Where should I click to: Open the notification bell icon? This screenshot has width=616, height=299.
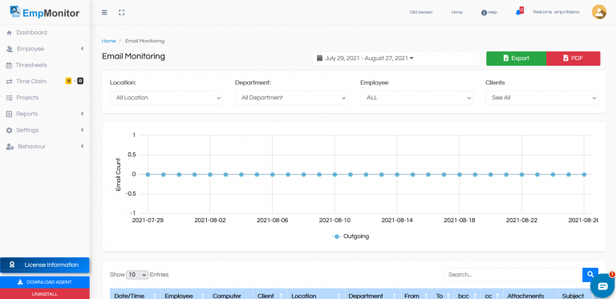click(x=519, y=12)
